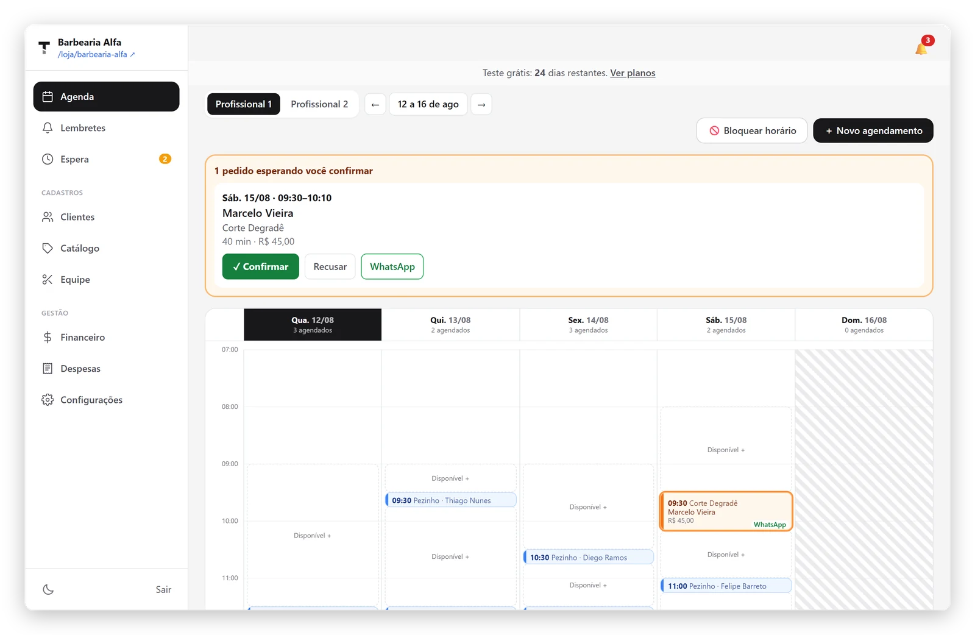The height and width of the screenshot is (635, 975).
Task: Select the Qui. 13/08 day column header
Action: pos(451,324)
